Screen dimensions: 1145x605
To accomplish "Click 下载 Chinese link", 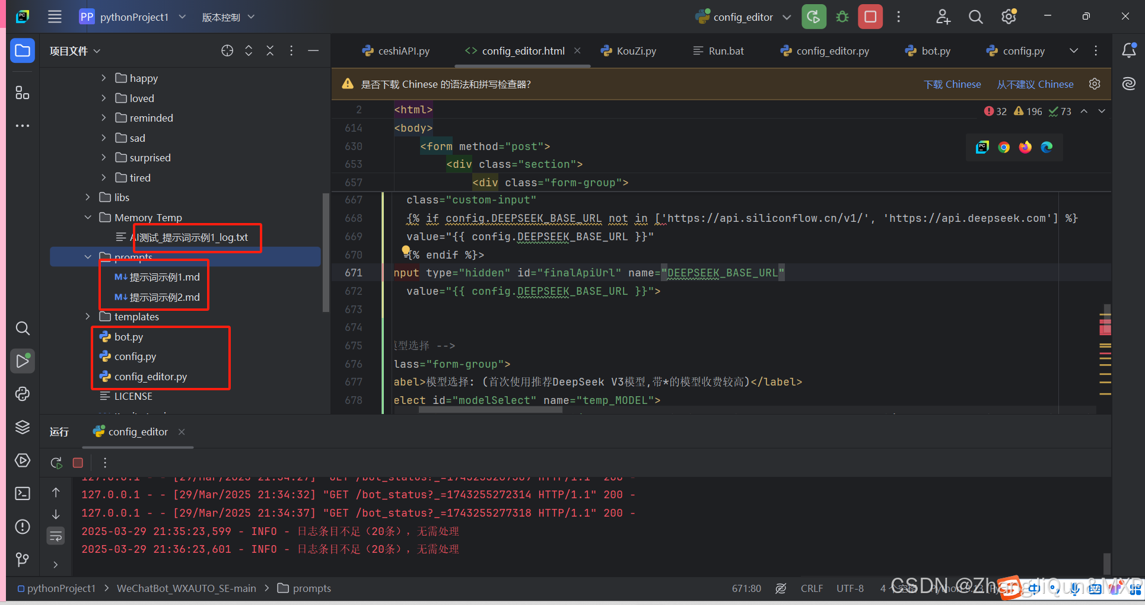I will tap(952, 84).
